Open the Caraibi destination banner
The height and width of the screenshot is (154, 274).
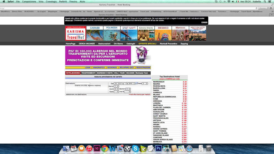click(94, 33)
